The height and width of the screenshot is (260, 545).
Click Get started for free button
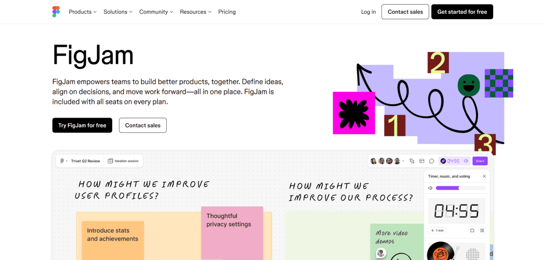point(462,12)
